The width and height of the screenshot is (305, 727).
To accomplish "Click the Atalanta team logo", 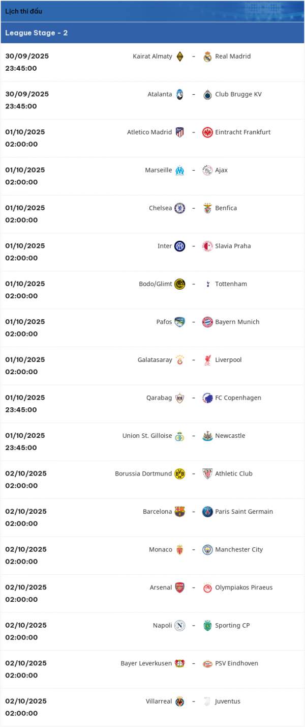I will (179, 95).
